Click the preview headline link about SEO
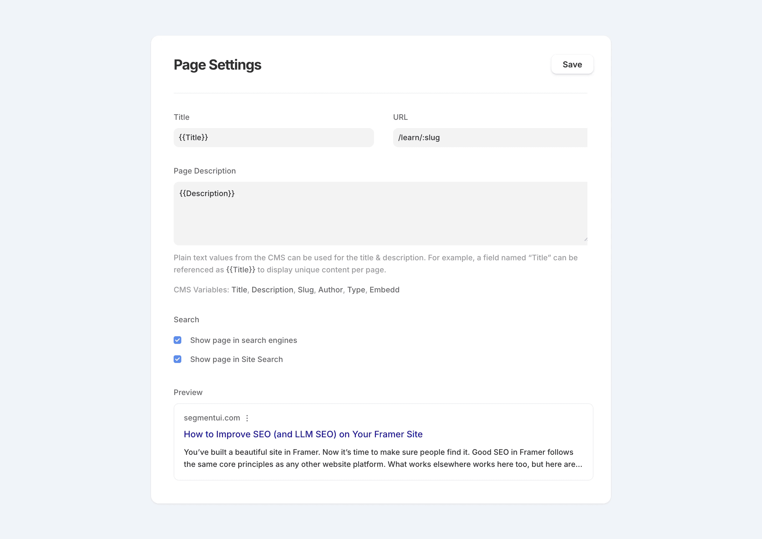Image resolution: width=762 pixels, height=539 pixels. 303,434
